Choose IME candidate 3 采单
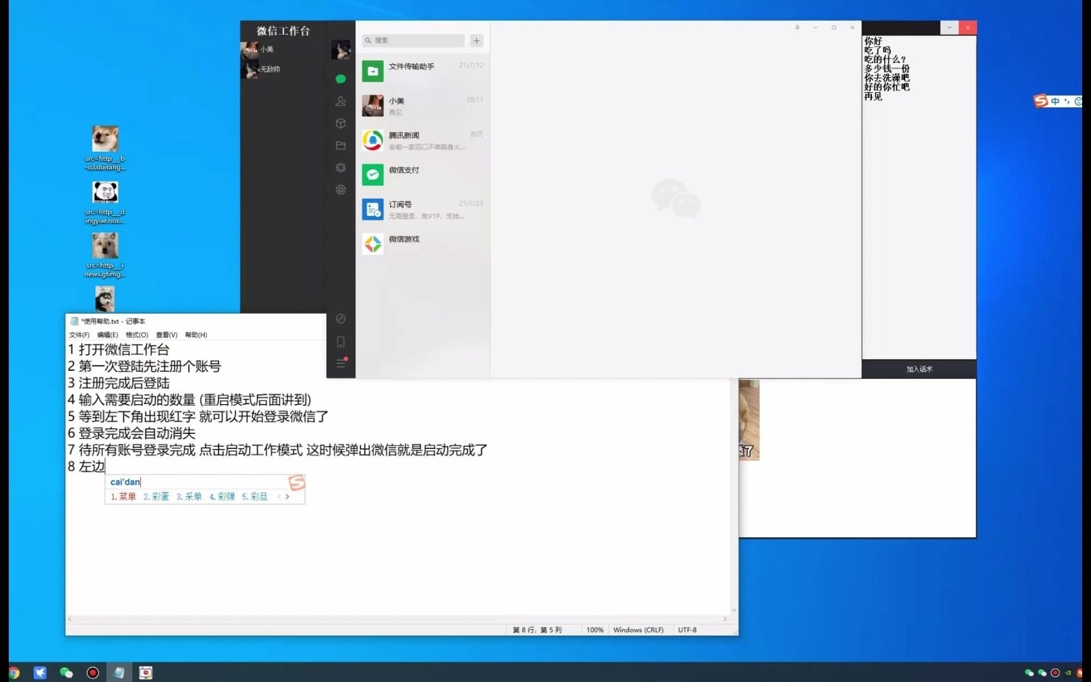Screen dimensions: 1091x682 (189, 497)
